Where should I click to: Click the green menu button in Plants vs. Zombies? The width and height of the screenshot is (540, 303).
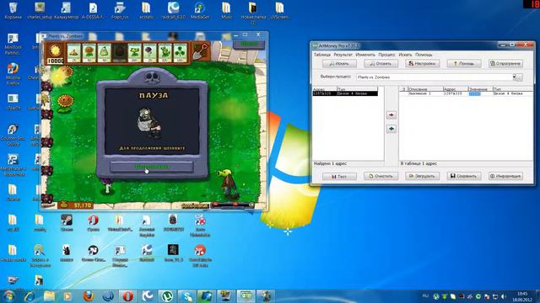(250, 44)
